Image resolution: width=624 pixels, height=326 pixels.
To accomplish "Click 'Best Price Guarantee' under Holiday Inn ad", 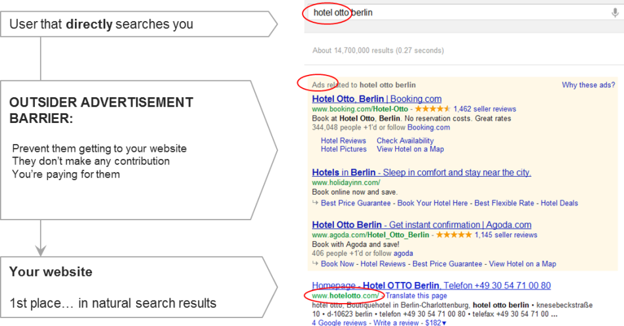I will pyautogui.click(x=356, y=203).
